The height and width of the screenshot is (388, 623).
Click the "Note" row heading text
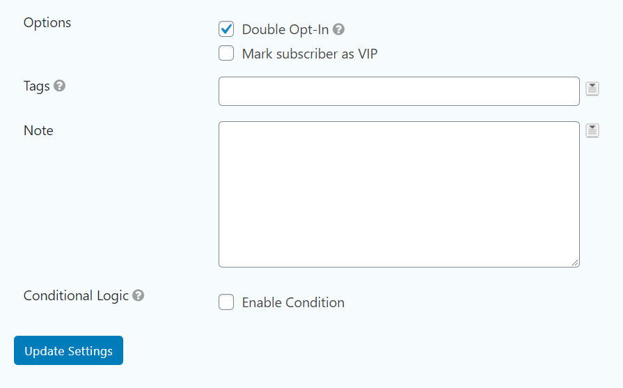(38, 130)
